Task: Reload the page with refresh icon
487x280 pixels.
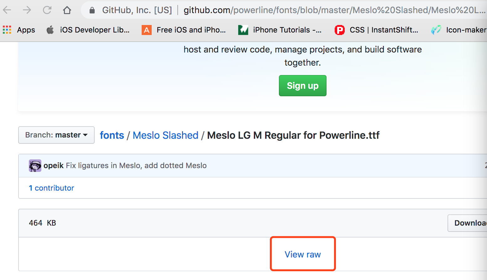Action: [47, 10]
